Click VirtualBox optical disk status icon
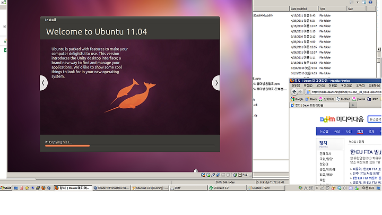The width and height of the screenshot is (382, 215). [208, 175]
